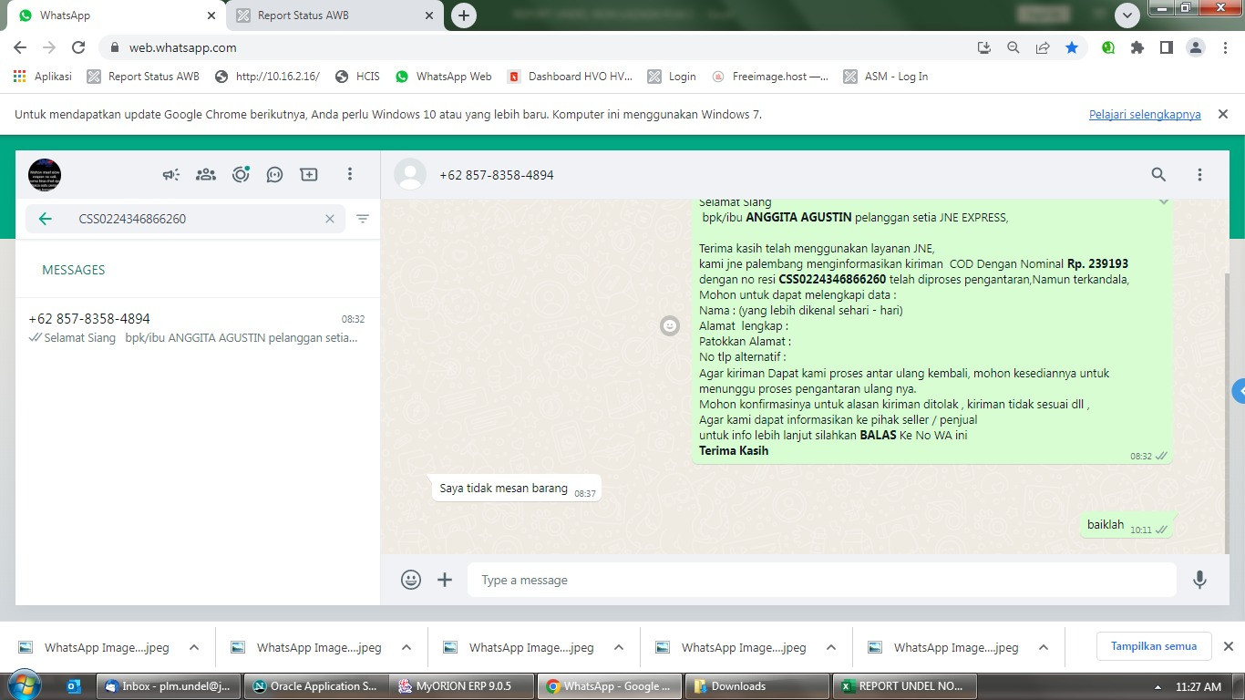Expand last WhatsApp Image download options
Screen dimensions: 1245x700
coord(1043,648)
